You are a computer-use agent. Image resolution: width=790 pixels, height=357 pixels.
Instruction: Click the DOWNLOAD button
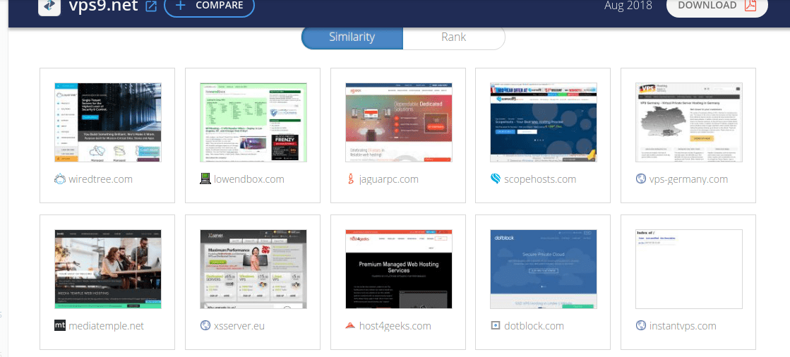tap(717, 6)
